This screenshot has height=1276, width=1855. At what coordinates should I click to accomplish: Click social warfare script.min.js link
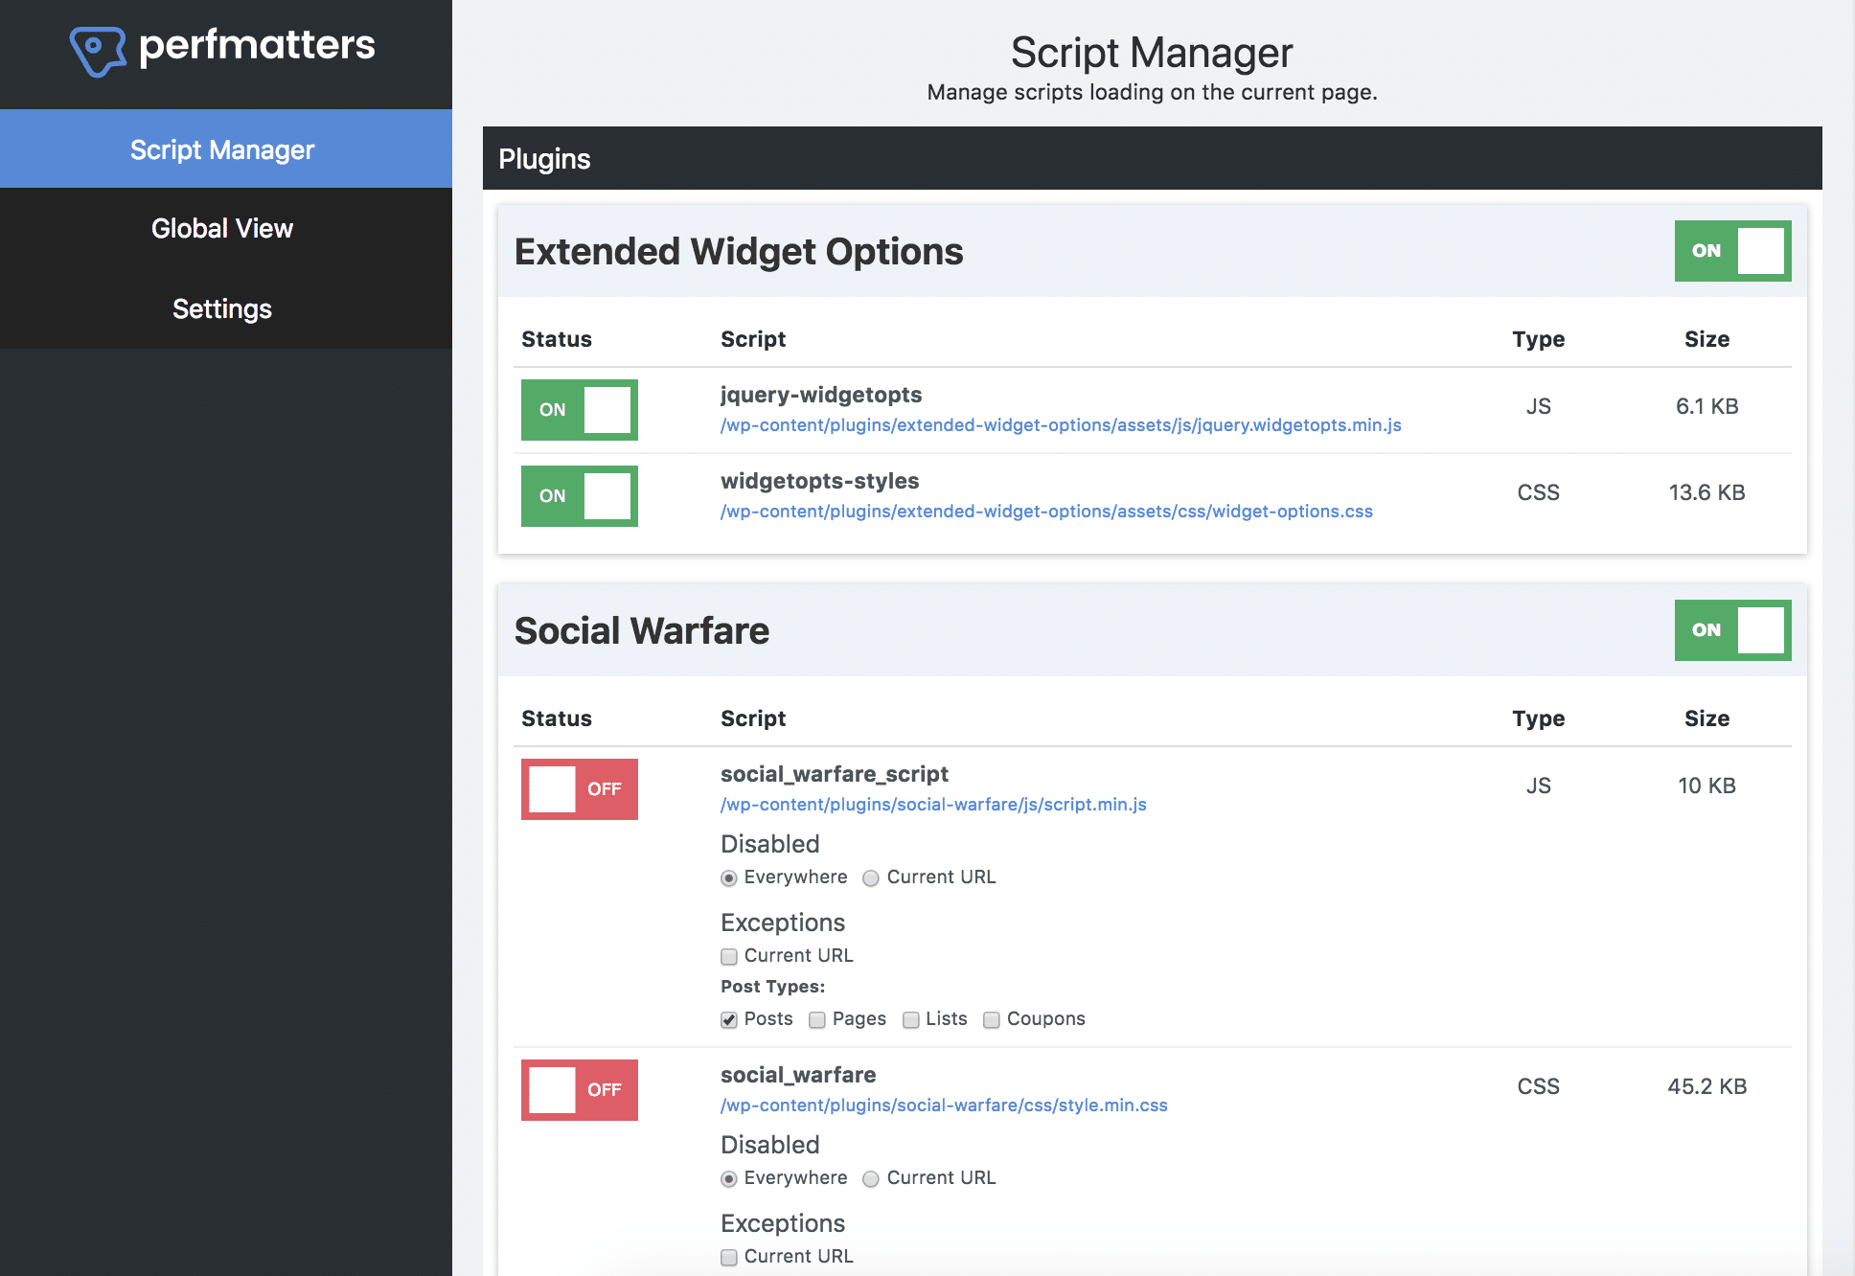(933, 804)
